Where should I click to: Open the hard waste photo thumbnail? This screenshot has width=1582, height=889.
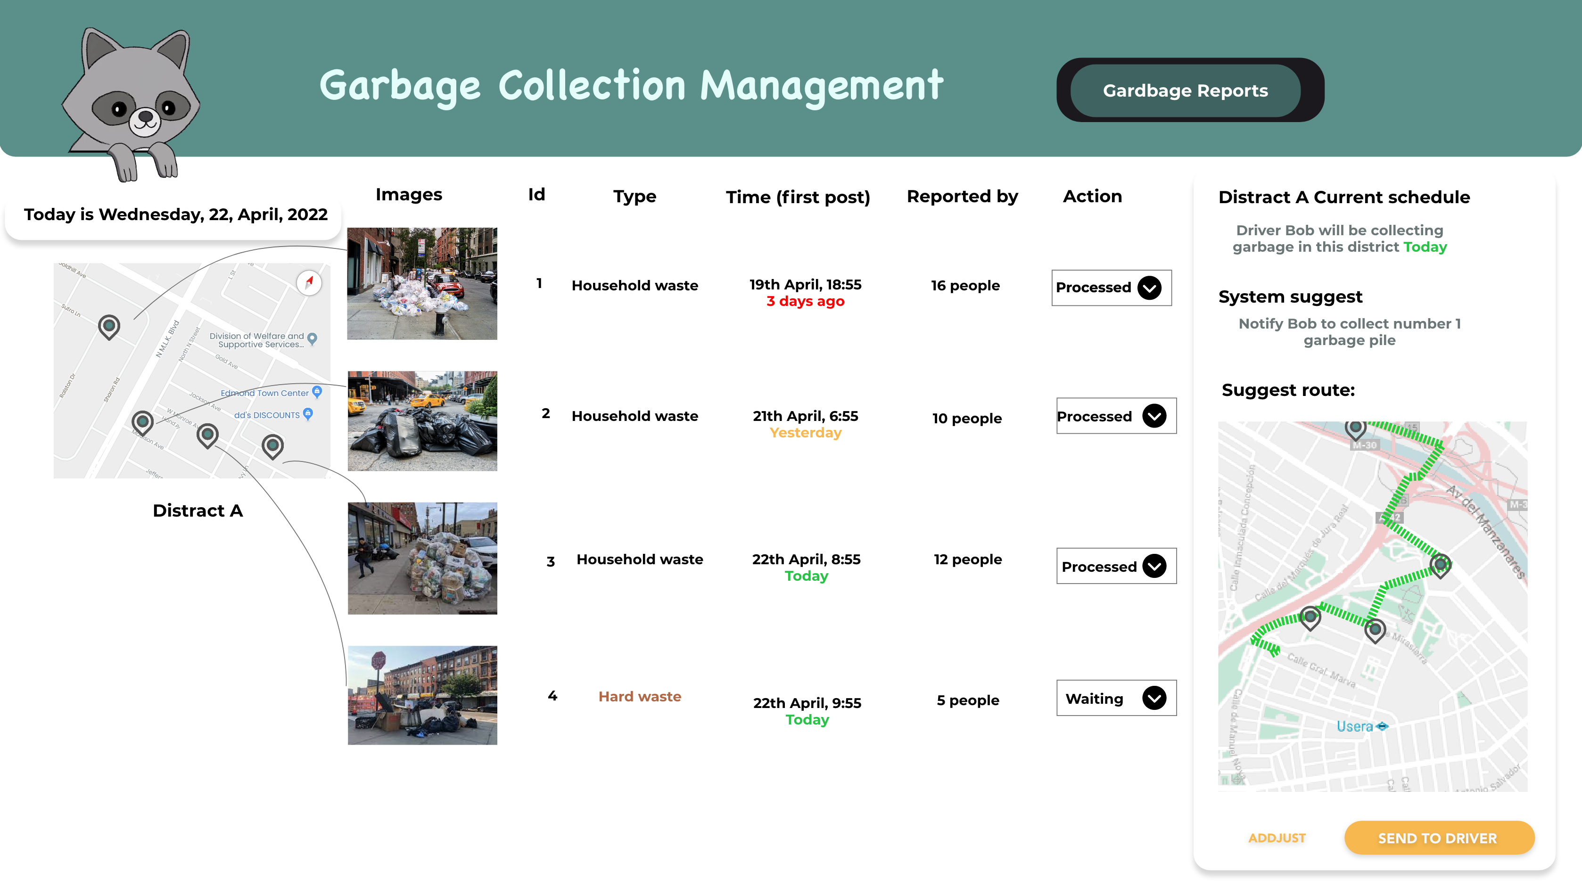coord(422,695)
